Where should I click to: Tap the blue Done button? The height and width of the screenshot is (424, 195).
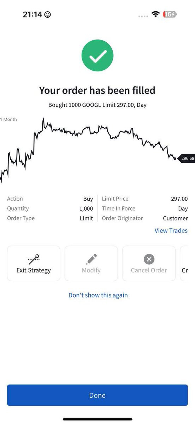[x=97, y=395]
